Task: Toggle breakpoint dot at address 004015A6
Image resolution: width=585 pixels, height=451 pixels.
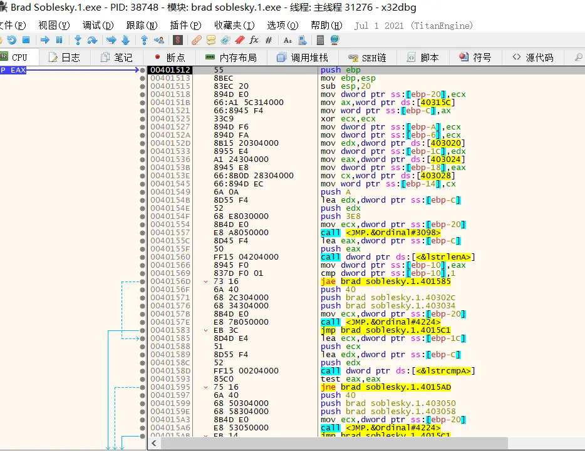Action: pyautogui.click(x=143, y=428)
